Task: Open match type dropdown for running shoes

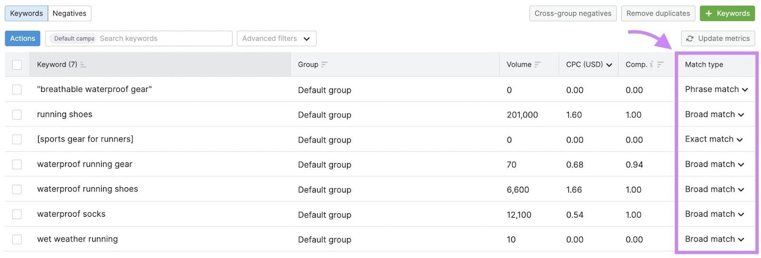Action: [714, 115]
